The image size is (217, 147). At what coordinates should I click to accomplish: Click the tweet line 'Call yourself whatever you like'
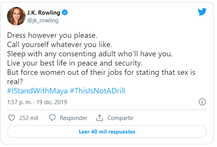point(60,45)
